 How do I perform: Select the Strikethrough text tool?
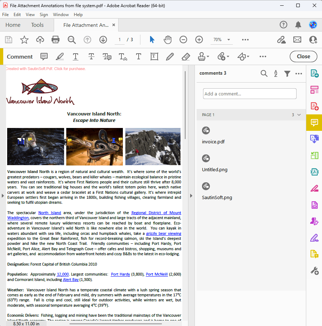[x=91, y=56]
